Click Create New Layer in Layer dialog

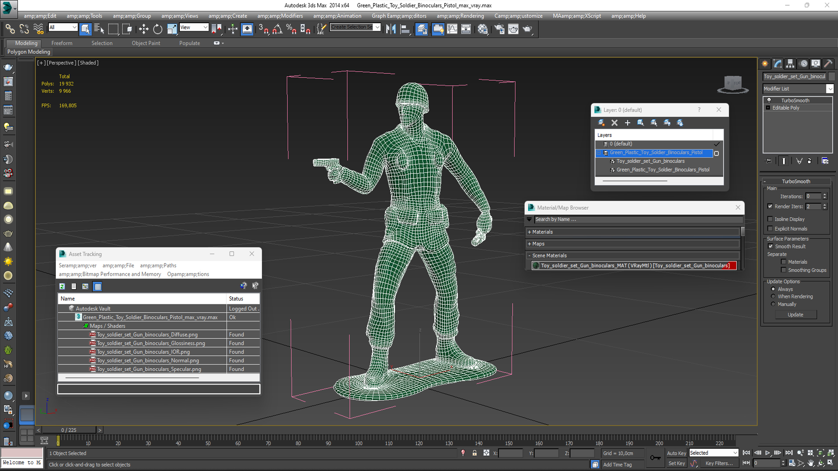[x=601, y=123]
